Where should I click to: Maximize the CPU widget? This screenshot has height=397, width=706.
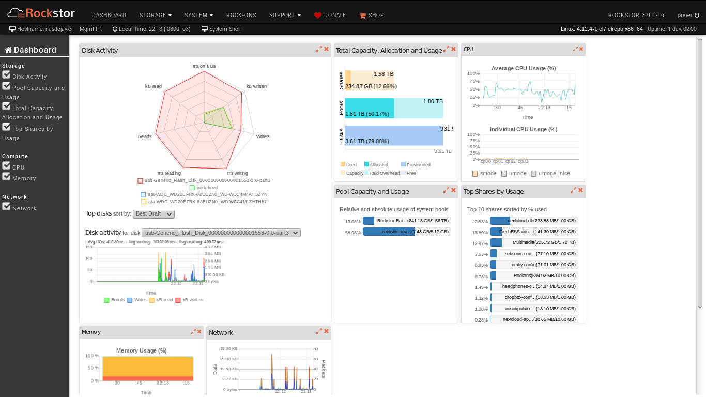(x=575, y=49)
